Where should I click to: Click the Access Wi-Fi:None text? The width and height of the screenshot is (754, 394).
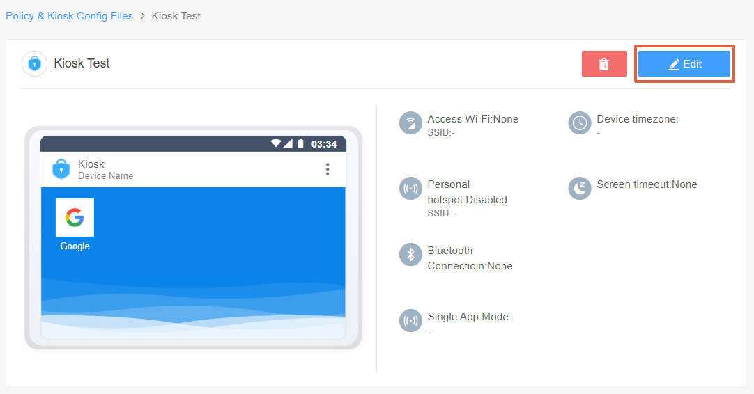coord(472,119)
